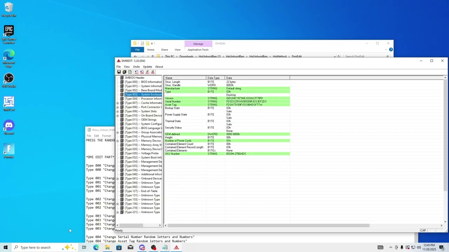Image resolution: width=449 pixels, height=252 pixels.
Task: Click the Notepad taskbar icon
Action: 165,247
